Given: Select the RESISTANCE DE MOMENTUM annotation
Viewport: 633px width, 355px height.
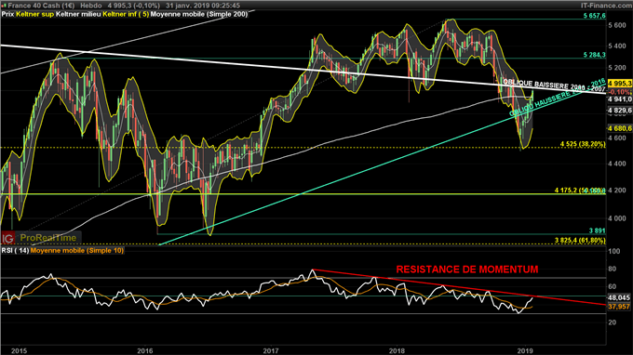Looking at the screenshot, I should pos(467,270).
